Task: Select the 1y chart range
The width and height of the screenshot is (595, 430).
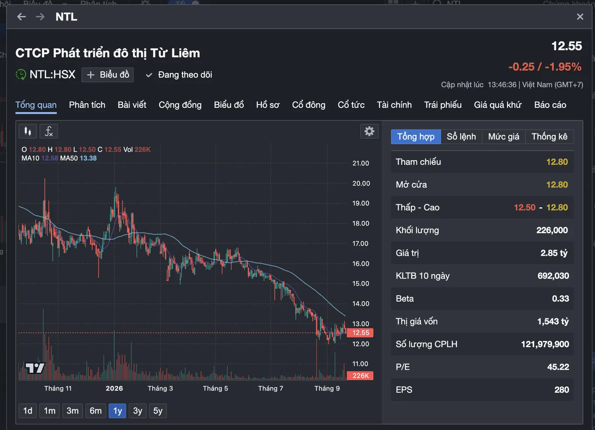Action: [x=118, y=411]
